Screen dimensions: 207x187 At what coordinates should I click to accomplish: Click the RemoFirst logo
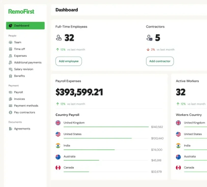pos(21,11)
